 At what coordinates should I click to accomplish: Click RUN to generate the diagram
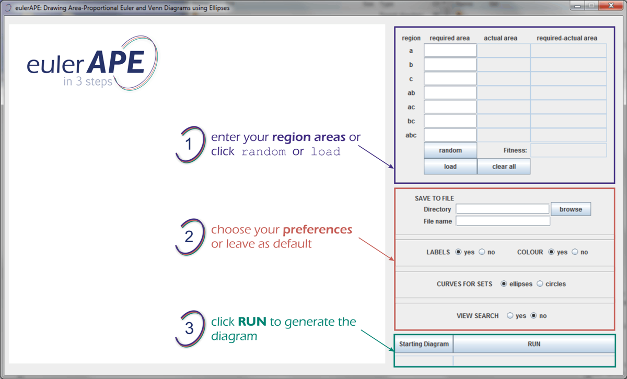point(534,344)
